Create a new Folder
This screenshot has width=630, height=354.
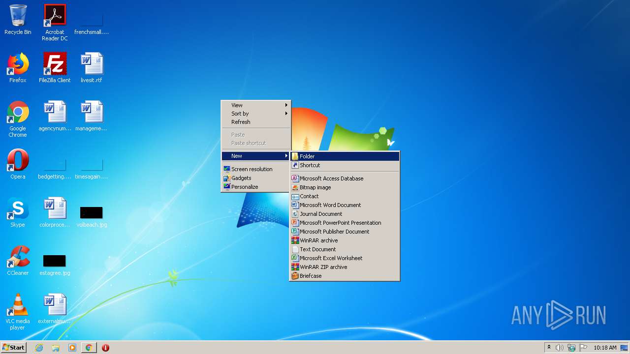point(345,156)
